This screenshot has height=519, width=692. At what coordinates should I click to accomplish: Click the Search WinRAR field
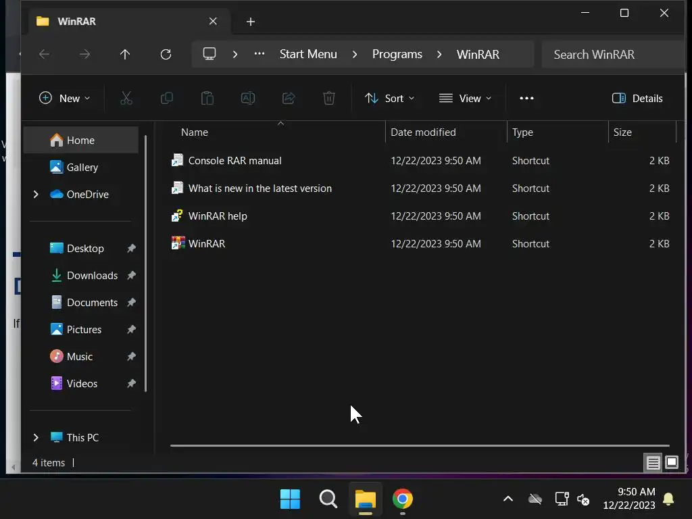[x=614, y=54]
